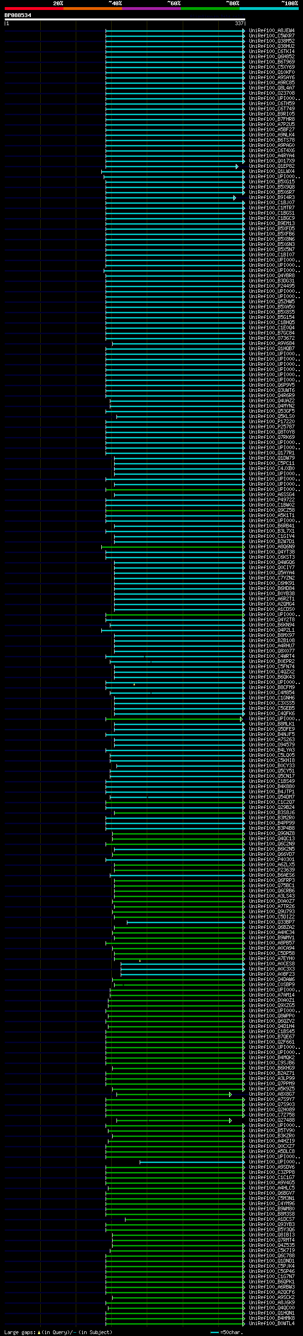Click the green alignment bar for Q9CZ58
Viewport: 303px width, 1336px height.
(175, 510)
